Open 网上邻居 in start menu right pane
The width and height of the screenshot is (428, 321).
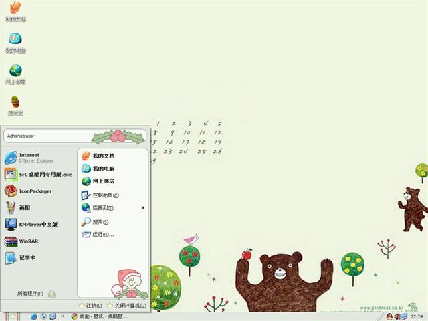pyautogui.click(x=113, y=181)
